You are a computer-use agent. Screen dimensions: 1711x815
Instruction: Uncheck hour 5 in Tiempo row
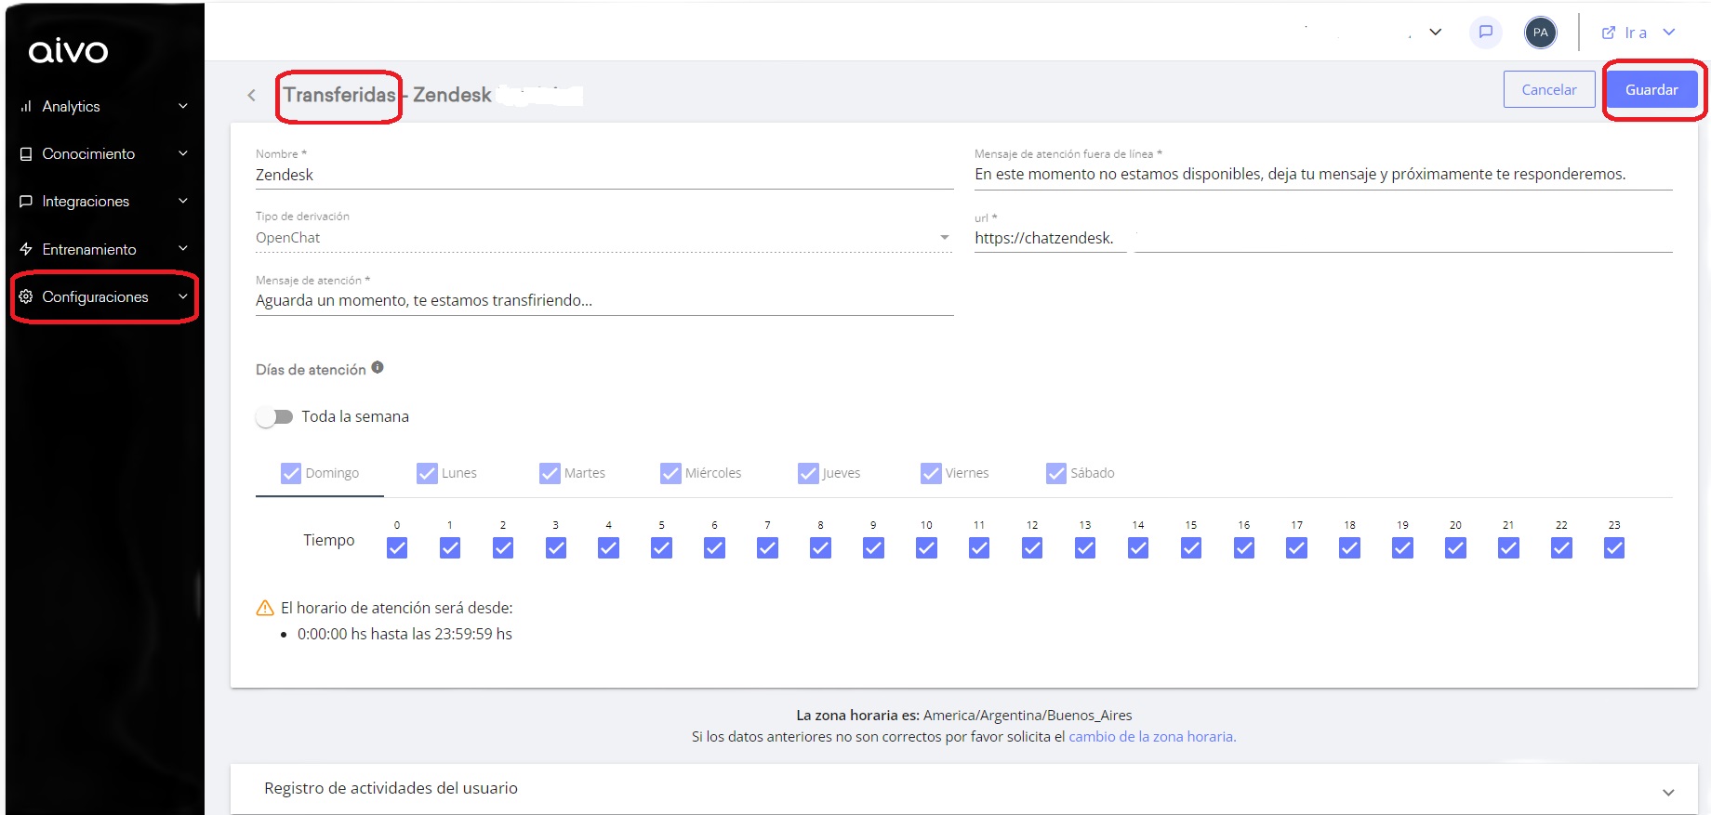click(x=661, y=548)
